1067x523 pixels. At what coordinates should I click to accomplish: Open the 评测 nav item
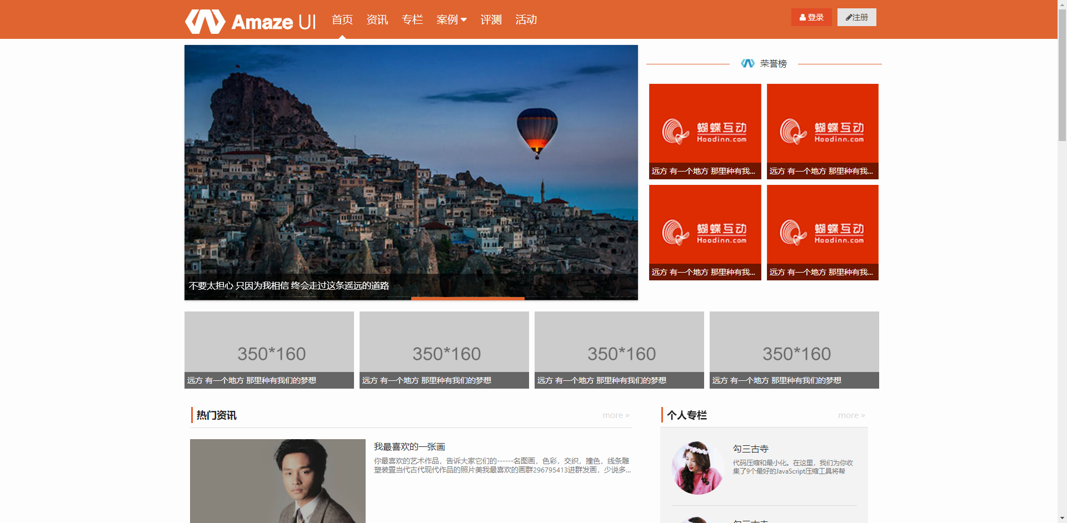coord(491,20)
